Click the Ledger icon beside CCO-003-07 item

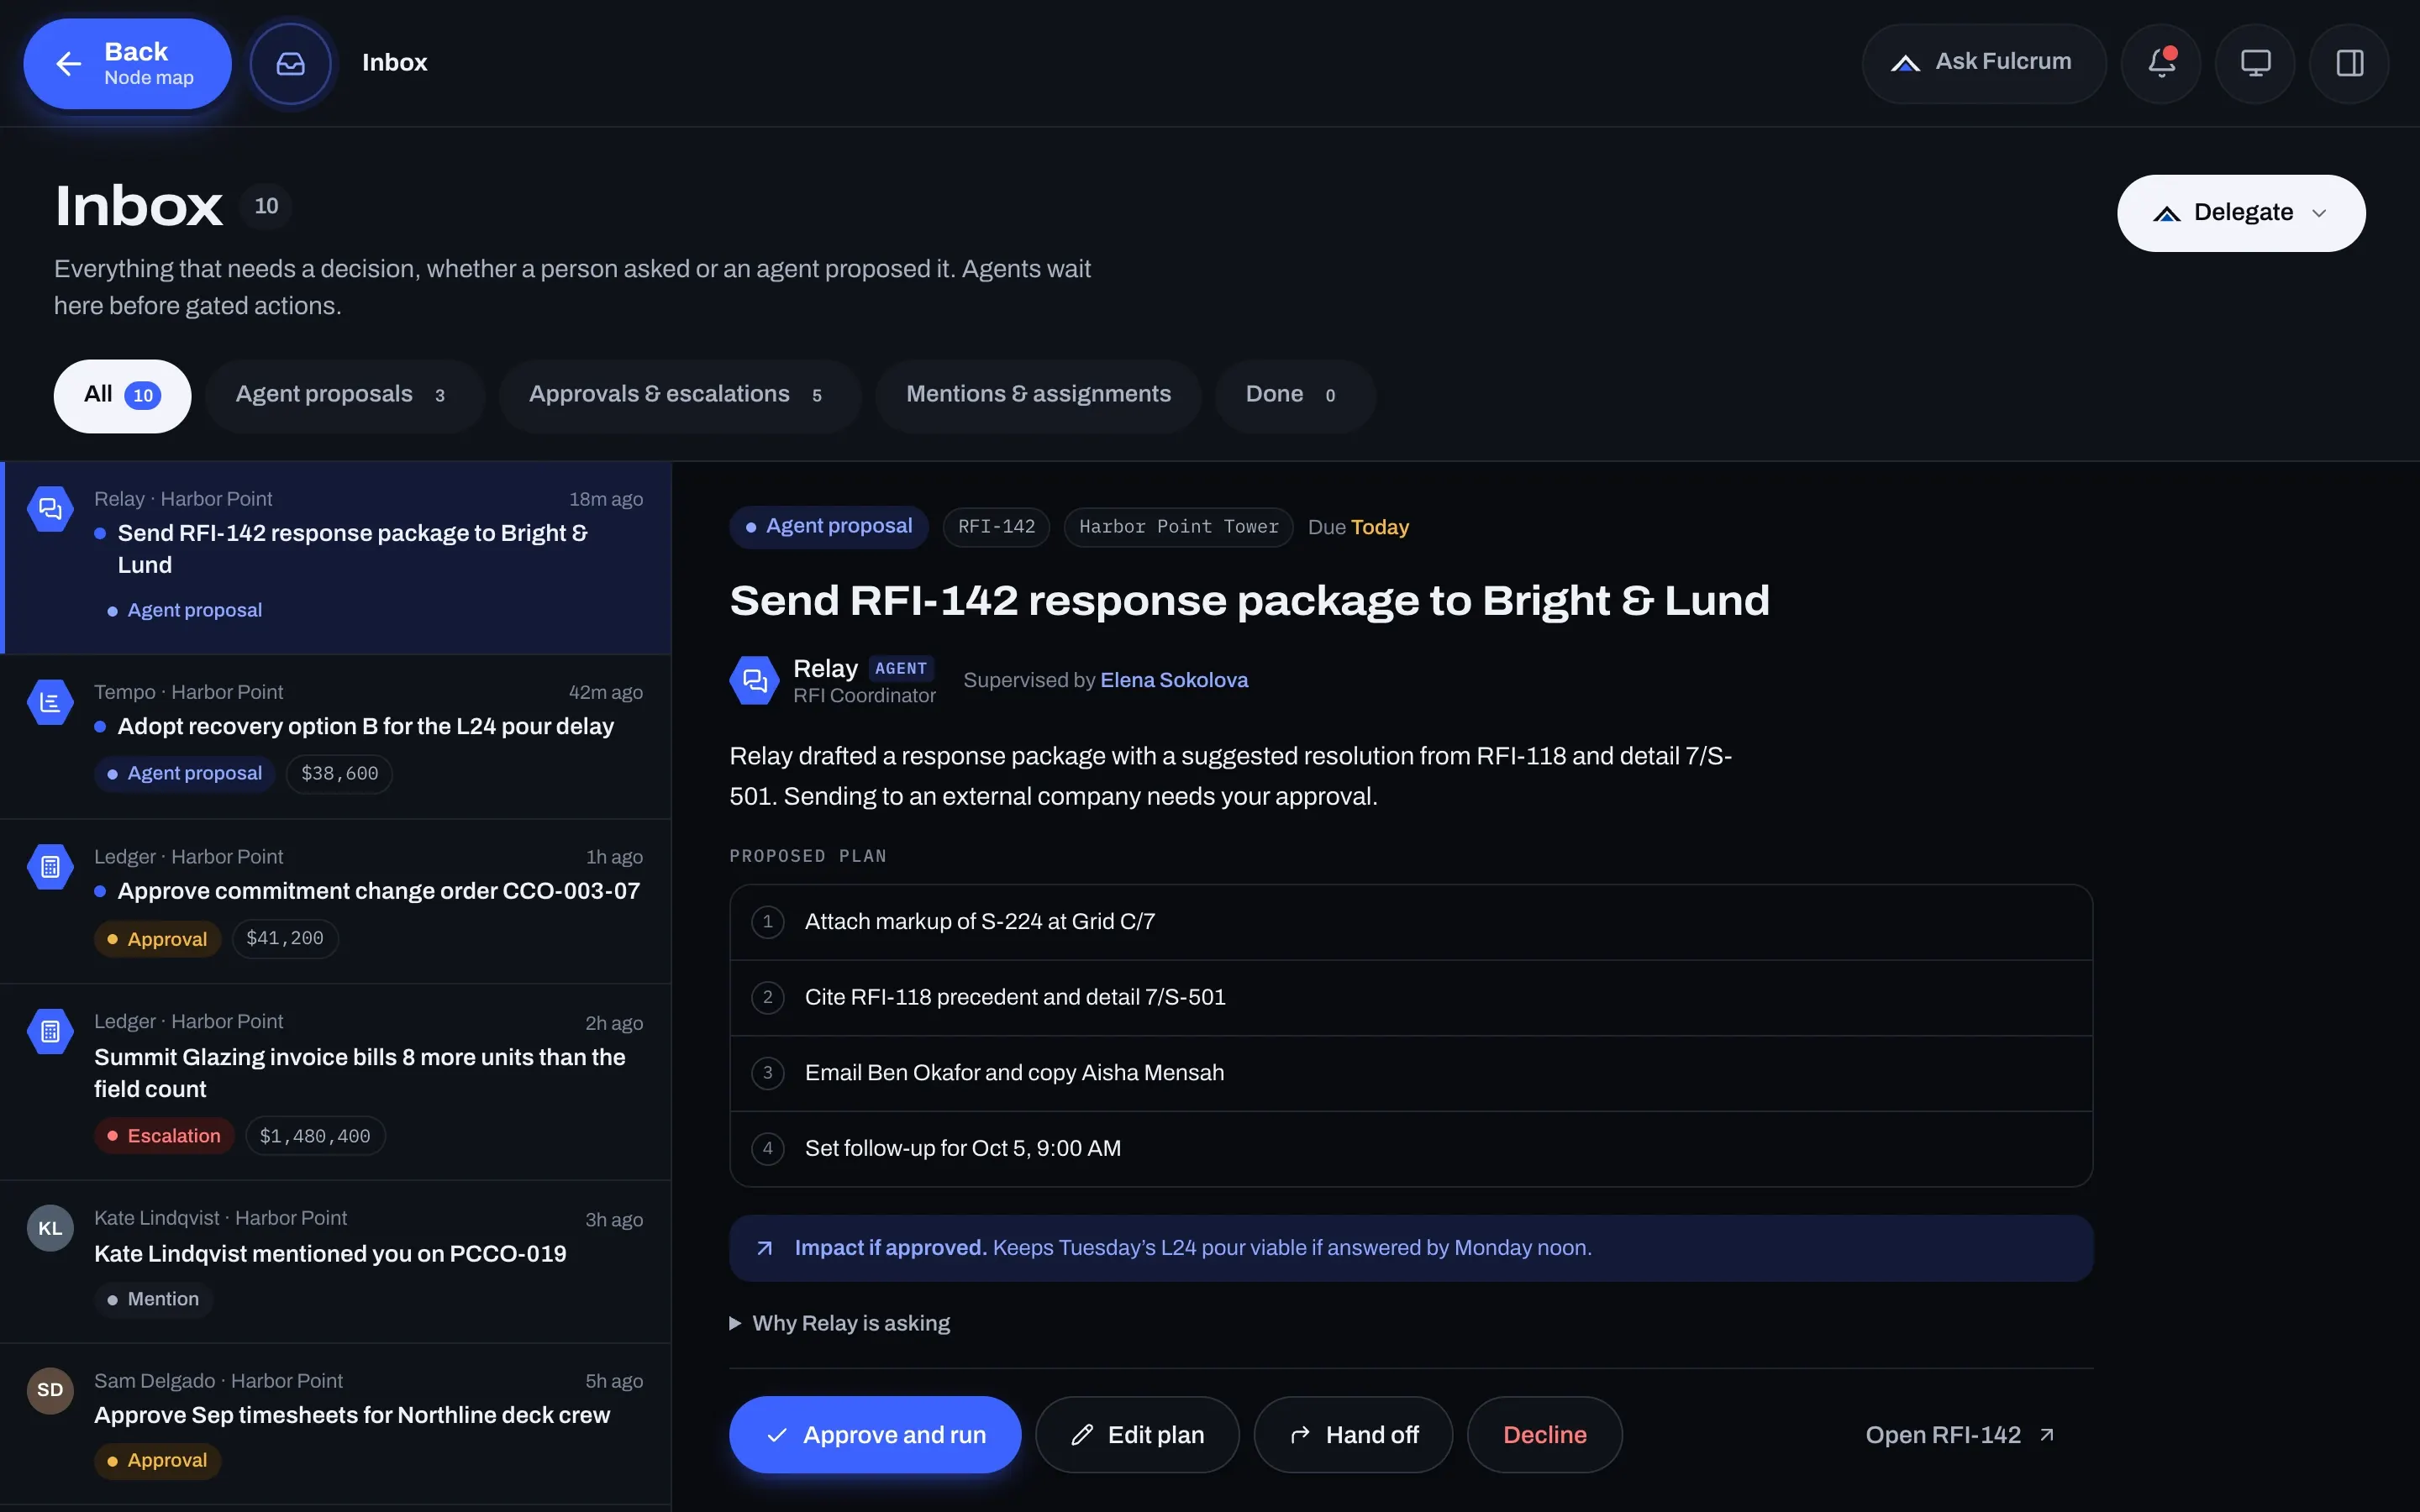click(x=50, y=867)
